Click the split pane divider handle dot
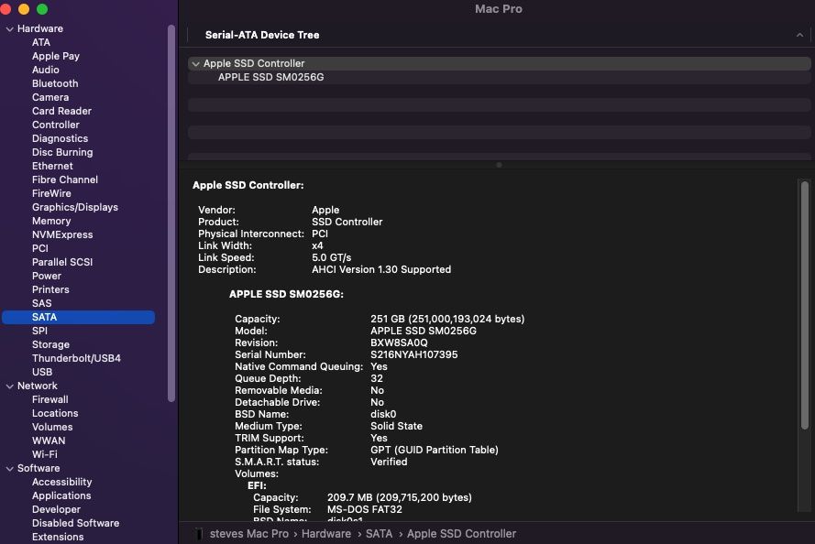Viewport: 815px width, 544px height. click(499, 165)
